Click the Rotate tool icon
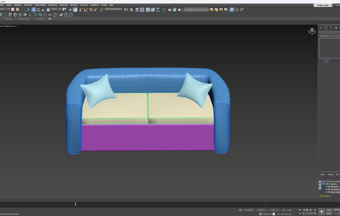The height and width of the screenshot is (216, 340). pyautogui.click(x=39, y=9)
